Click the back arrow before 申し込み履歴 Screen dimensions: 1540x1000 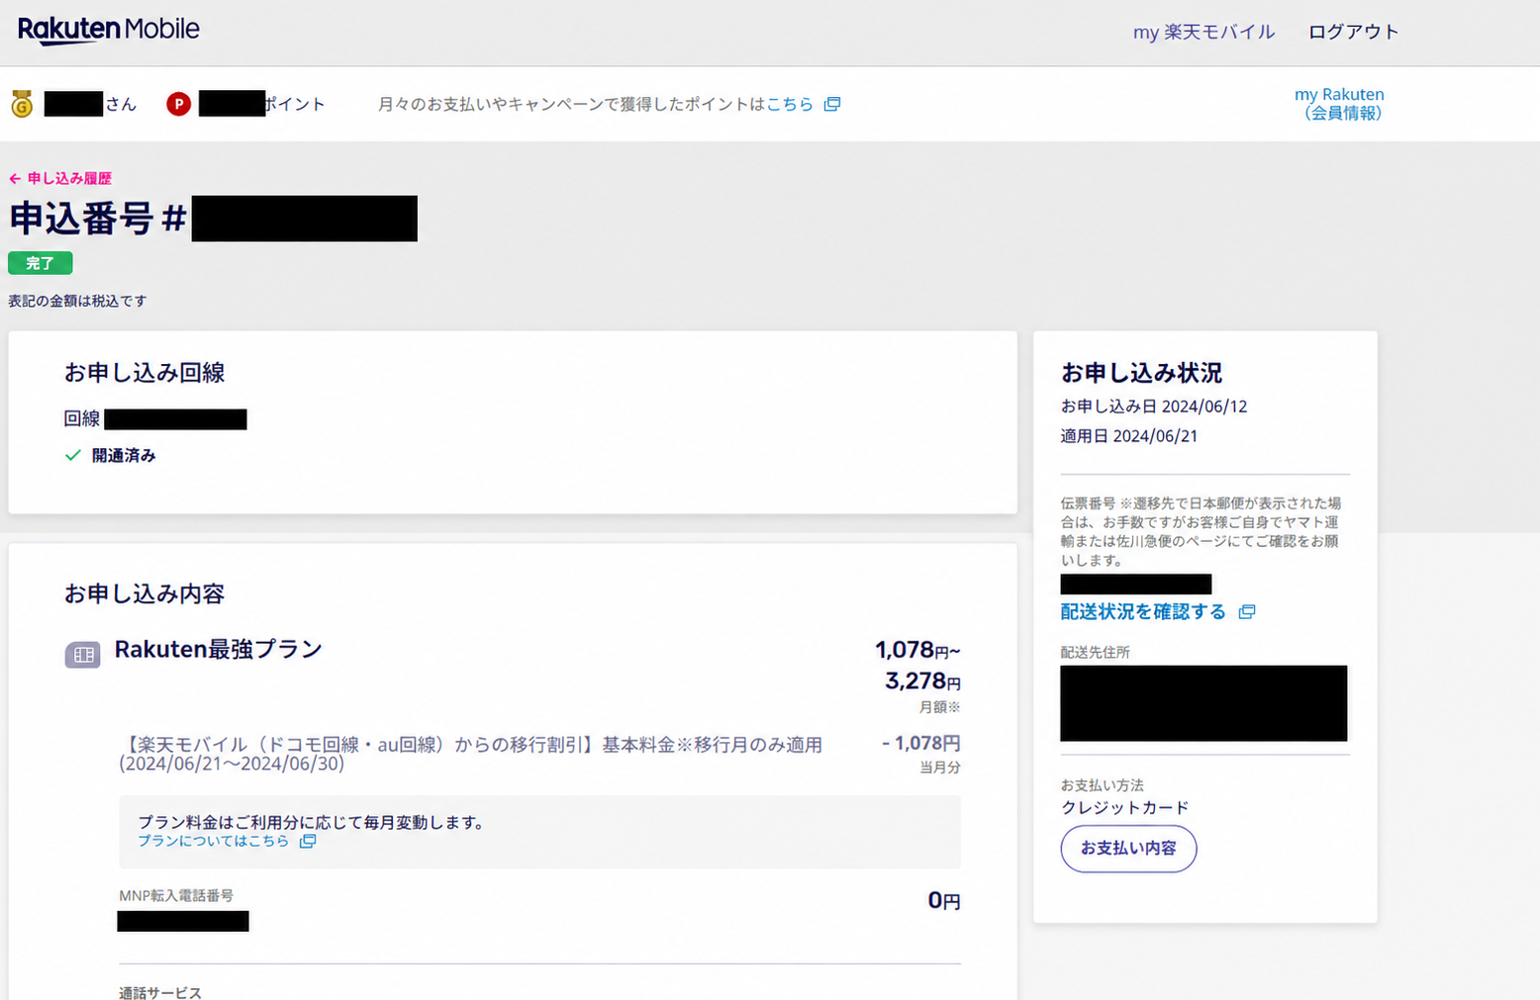click(15, 179)
